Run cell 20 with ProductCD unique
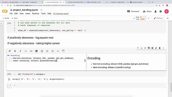This screenshot has width=172, height=97. pos(9,74)
